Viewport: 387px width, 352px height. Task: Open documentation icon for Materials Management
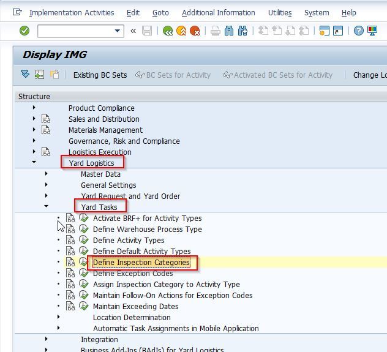pos(46,130)
